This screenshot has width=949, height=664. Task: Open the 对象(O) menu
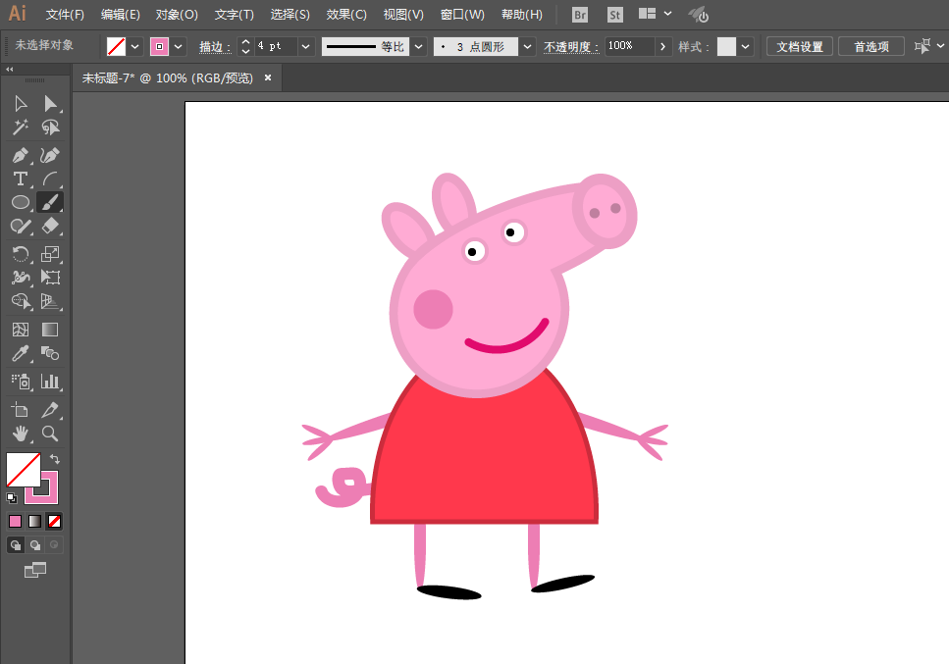(177, 15)
